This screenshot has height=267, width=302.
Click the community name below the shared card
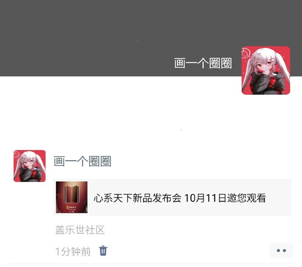(80, 230)
